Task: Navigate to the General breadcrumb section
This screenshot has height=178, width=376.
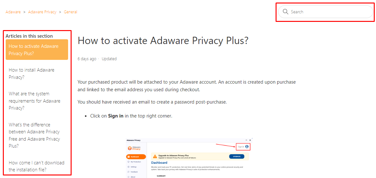Action: click(71, 12)
